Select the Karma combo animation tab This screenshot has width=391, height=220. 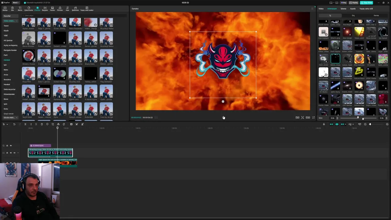coord(376,16)
